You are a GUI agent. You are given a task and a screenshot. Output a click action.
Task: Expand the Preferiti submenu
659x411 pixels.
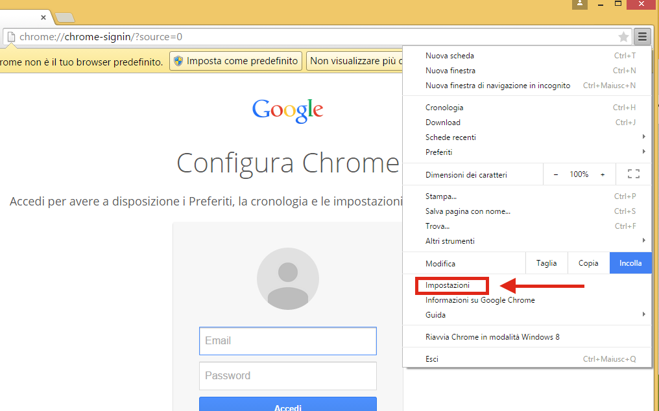pos(527,152)
